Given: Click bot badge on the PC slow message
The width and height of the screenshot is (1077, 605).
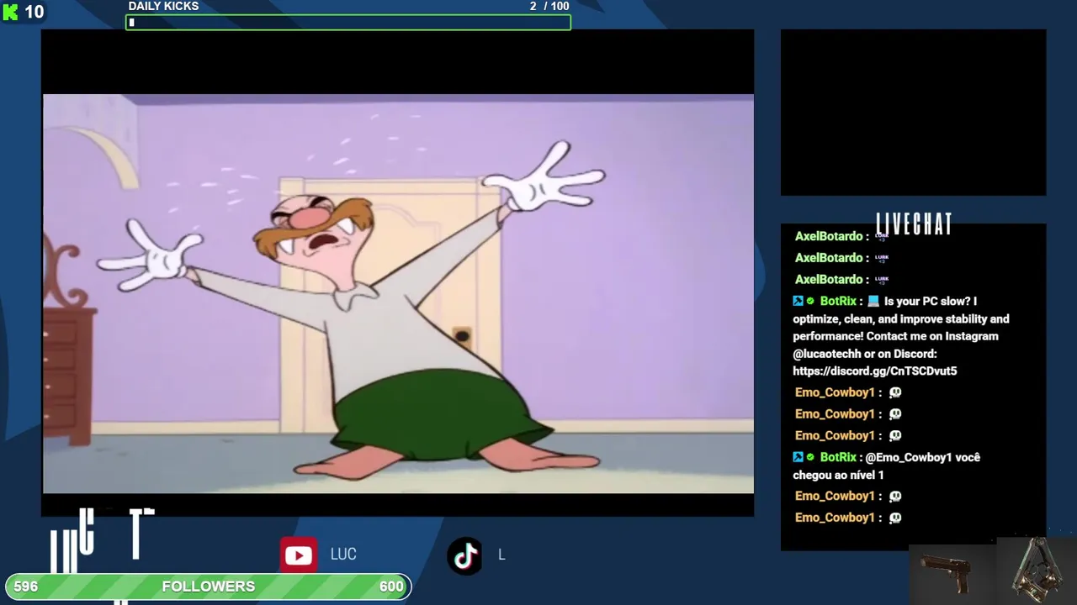Looking at the screenshot, I should tap(798, 301).
